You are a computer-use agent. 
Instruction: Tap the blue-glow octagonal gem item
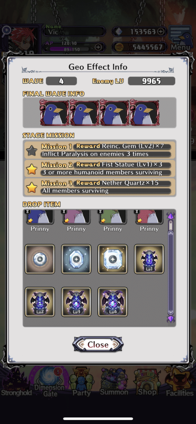(76, 259)
